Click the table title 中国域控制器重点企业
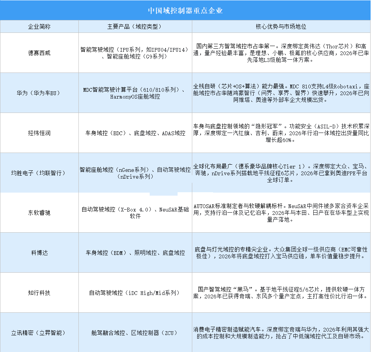Screen dimensions: 374x352 click(185, 11)
